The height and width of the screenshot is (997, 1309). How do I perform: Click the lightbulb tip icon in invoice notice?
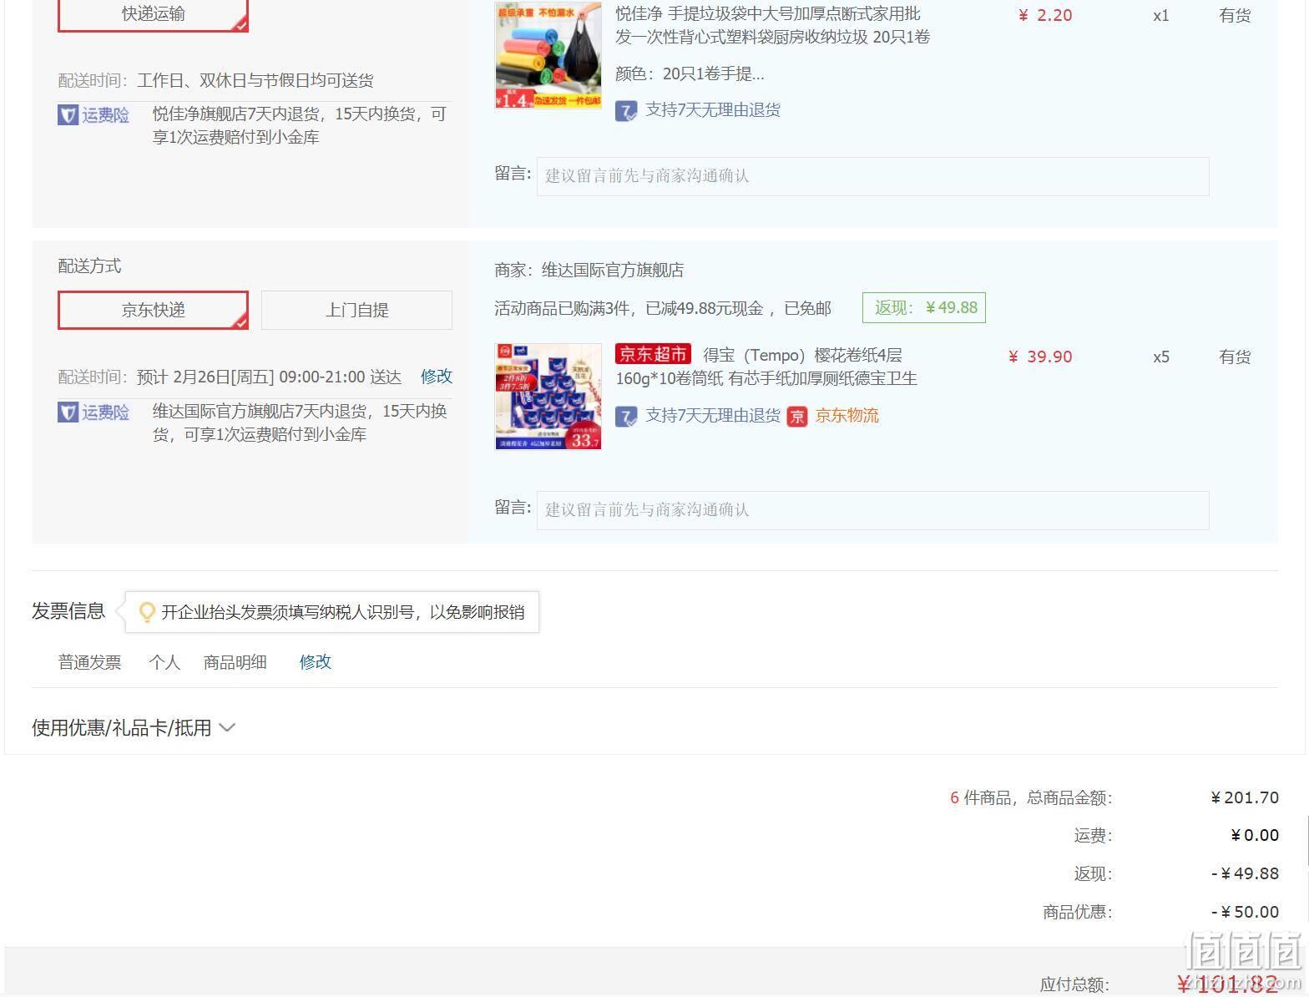pyautogui.click(x=147, y=612)
